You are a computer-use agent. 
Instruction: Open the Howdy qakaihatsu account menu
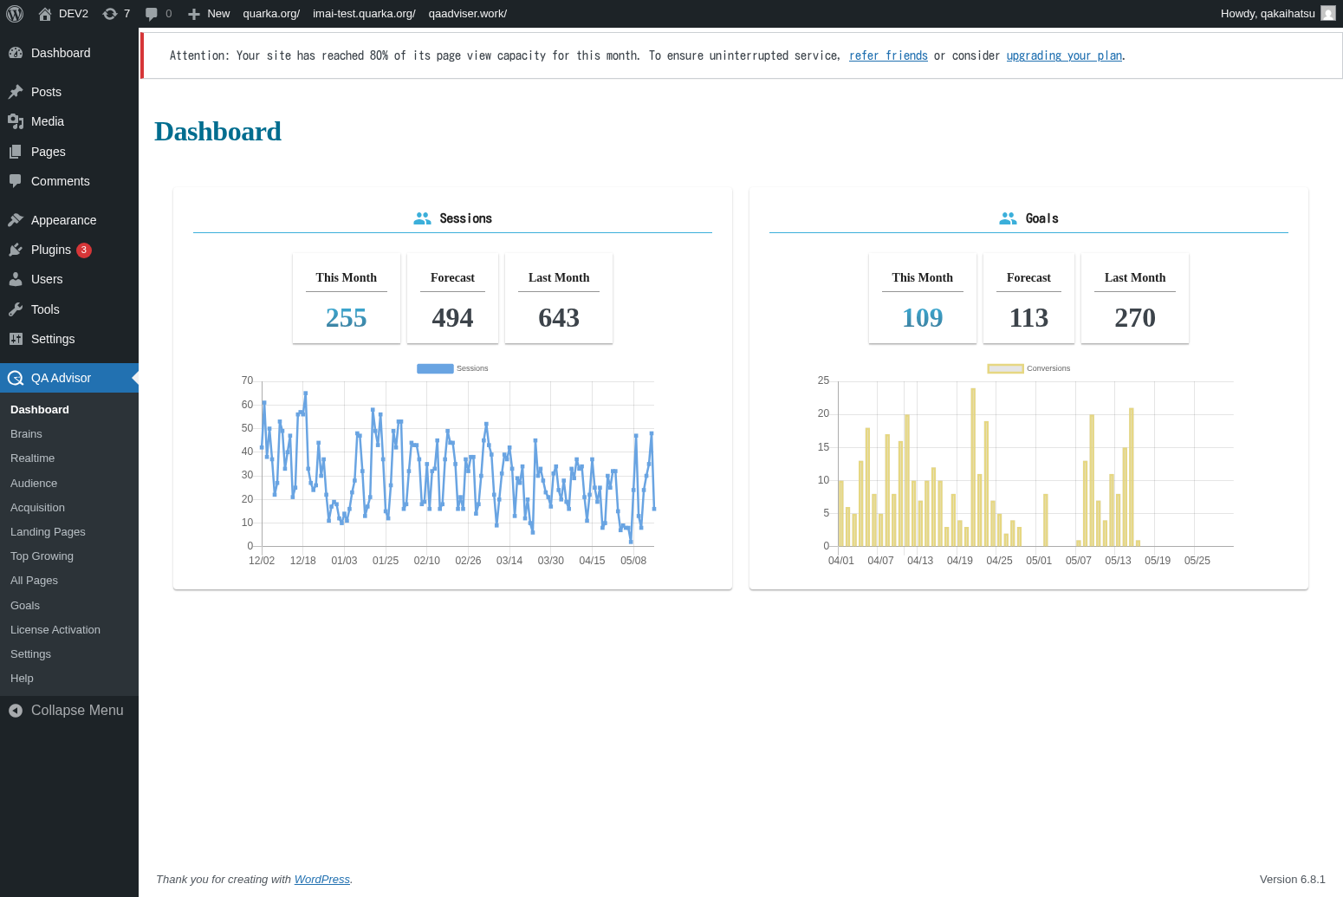(1268, 14)
